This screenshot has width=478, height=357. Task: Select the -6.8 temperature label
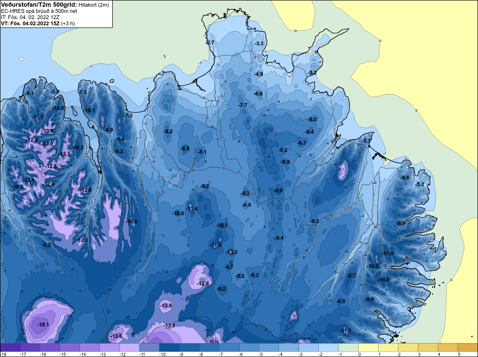pos(247,205)
